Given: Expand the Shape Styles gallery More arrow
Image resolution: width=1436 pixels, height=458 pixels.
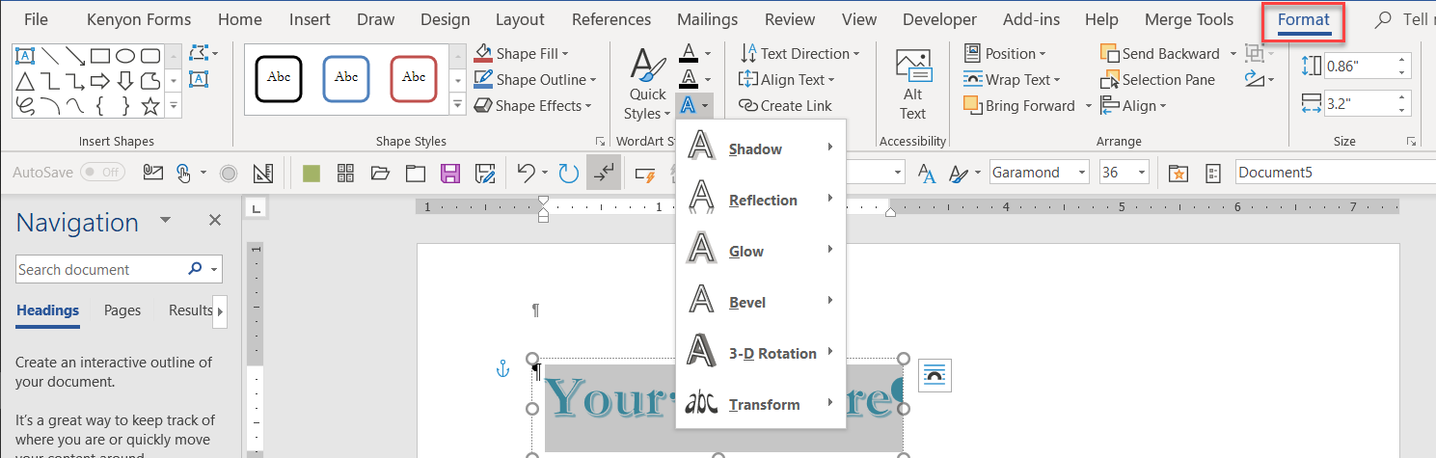Looking at the screenshot, I should [x=458, y=104].
